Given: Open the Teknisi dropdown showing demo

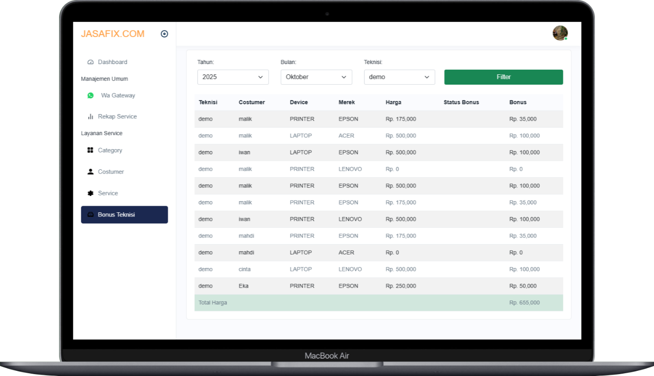Looking at the screenshot, I should (x=399, y=77).
